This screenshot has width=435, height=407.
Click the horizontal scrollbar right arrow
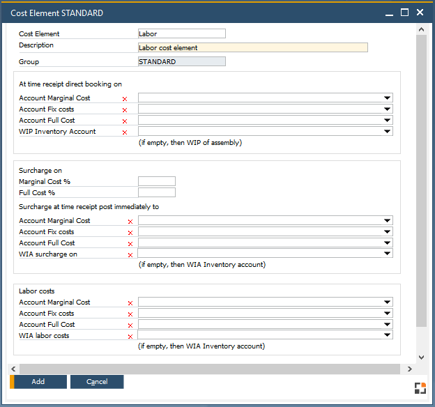409,369
